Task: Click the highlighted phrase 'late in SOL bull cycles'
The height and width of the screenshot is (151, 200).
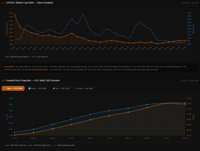Action: [38, 70]
